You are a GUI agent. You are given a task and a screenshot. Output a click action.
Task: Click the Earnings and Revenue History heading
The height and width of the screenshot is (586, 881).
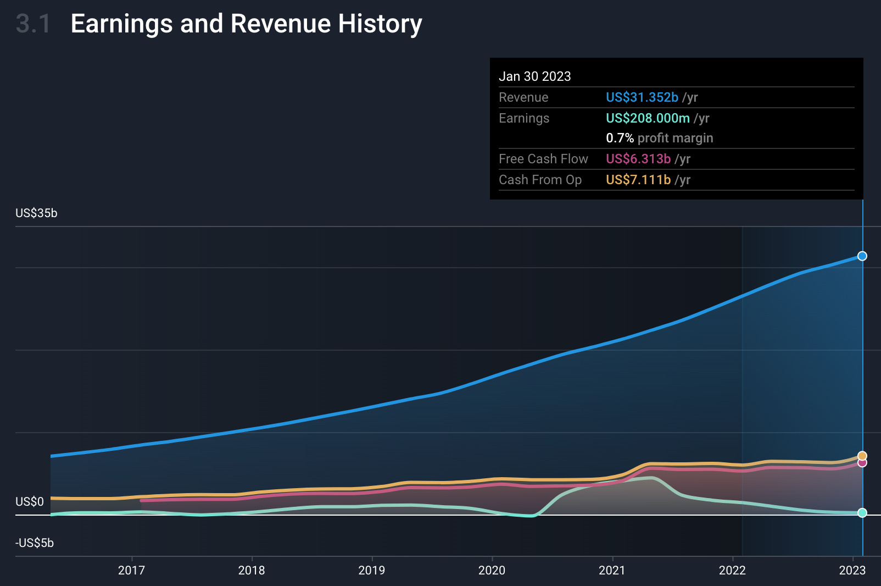[247, 24]
